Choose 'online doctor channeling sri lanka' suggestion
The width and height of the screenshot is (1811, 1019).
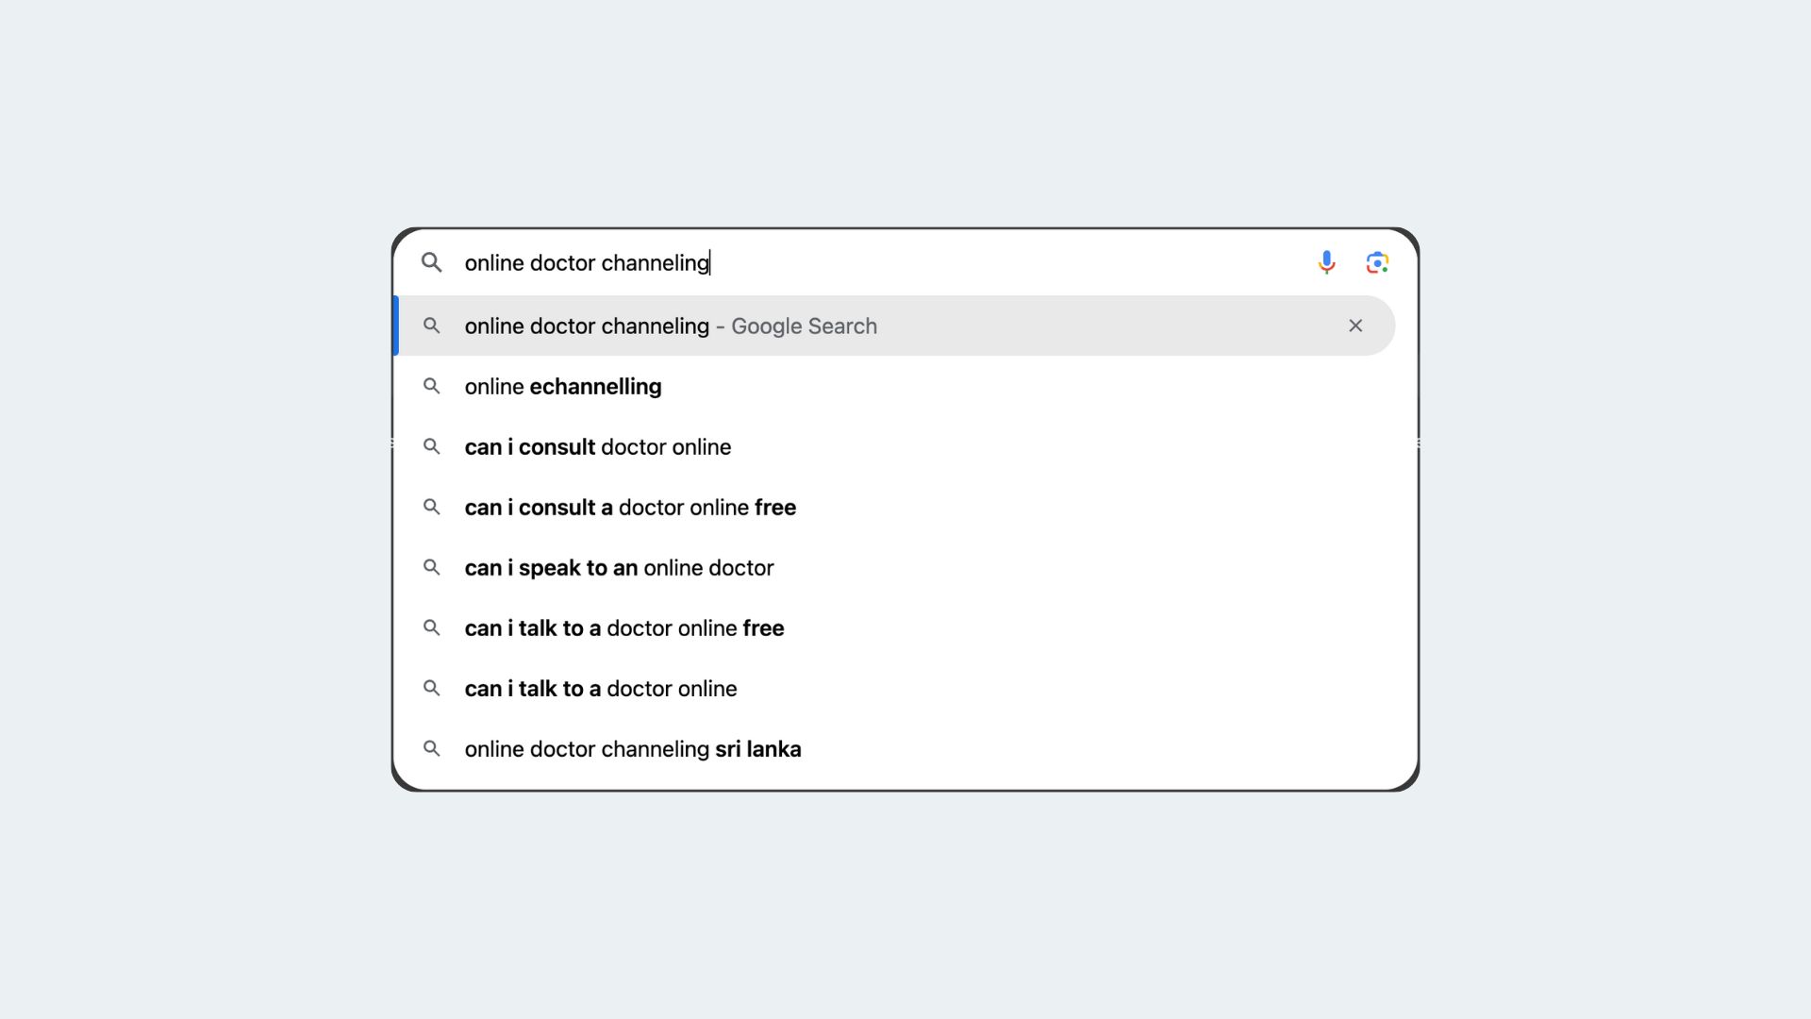(894, 748)
